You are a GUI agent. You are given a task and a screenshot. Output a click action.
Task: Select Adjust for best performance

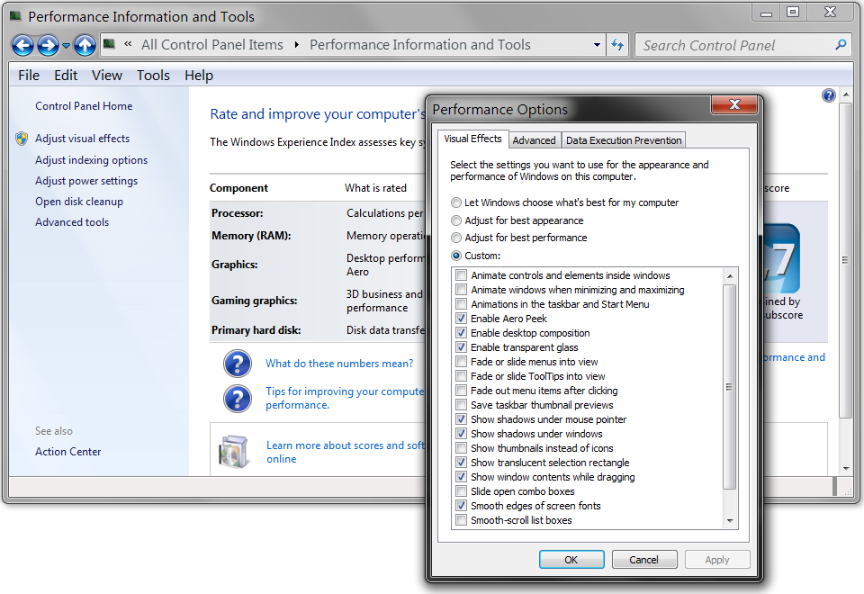tap(519, 238)
